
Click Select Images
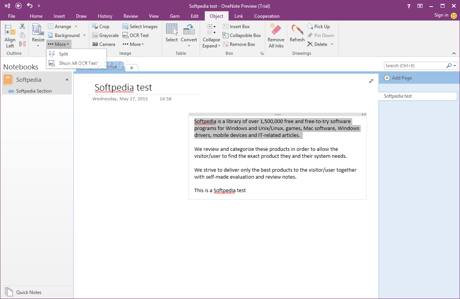click(x=140, y=26)
